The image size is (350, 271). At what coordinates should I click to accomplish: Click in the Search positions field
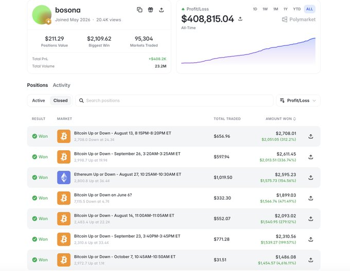click(174, 101)
